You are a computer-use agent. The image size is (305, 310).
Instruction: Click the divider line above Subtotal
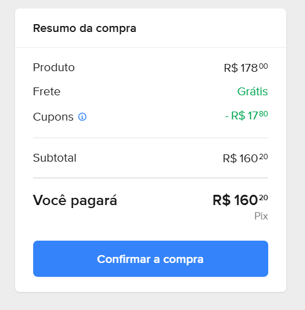151,138
